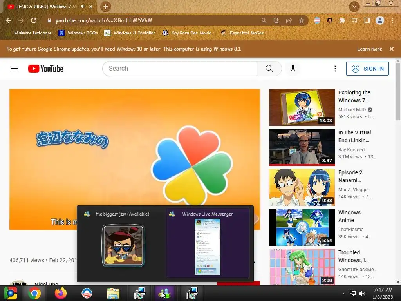The height and width of the screenshot is (301, 401).
Task: Click Learn more in the update infobar
Action: 370,49
